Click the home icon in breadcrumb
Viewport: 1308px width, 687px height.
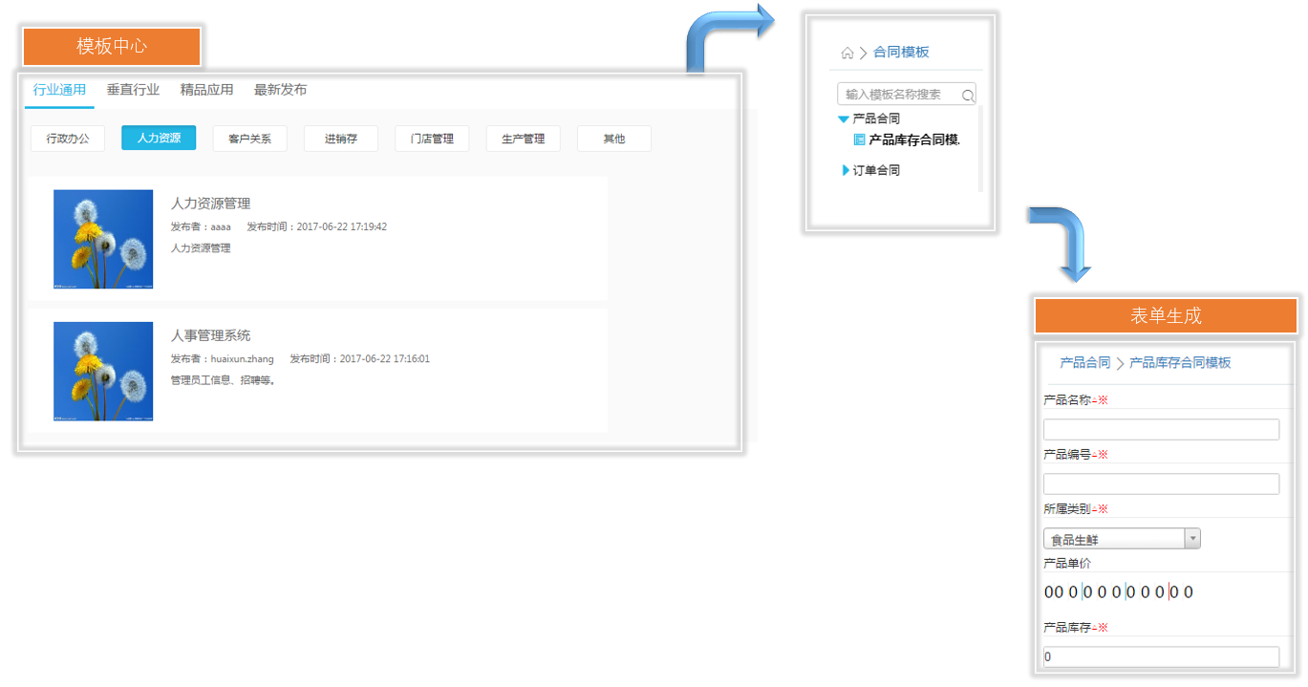pos(847,54)
